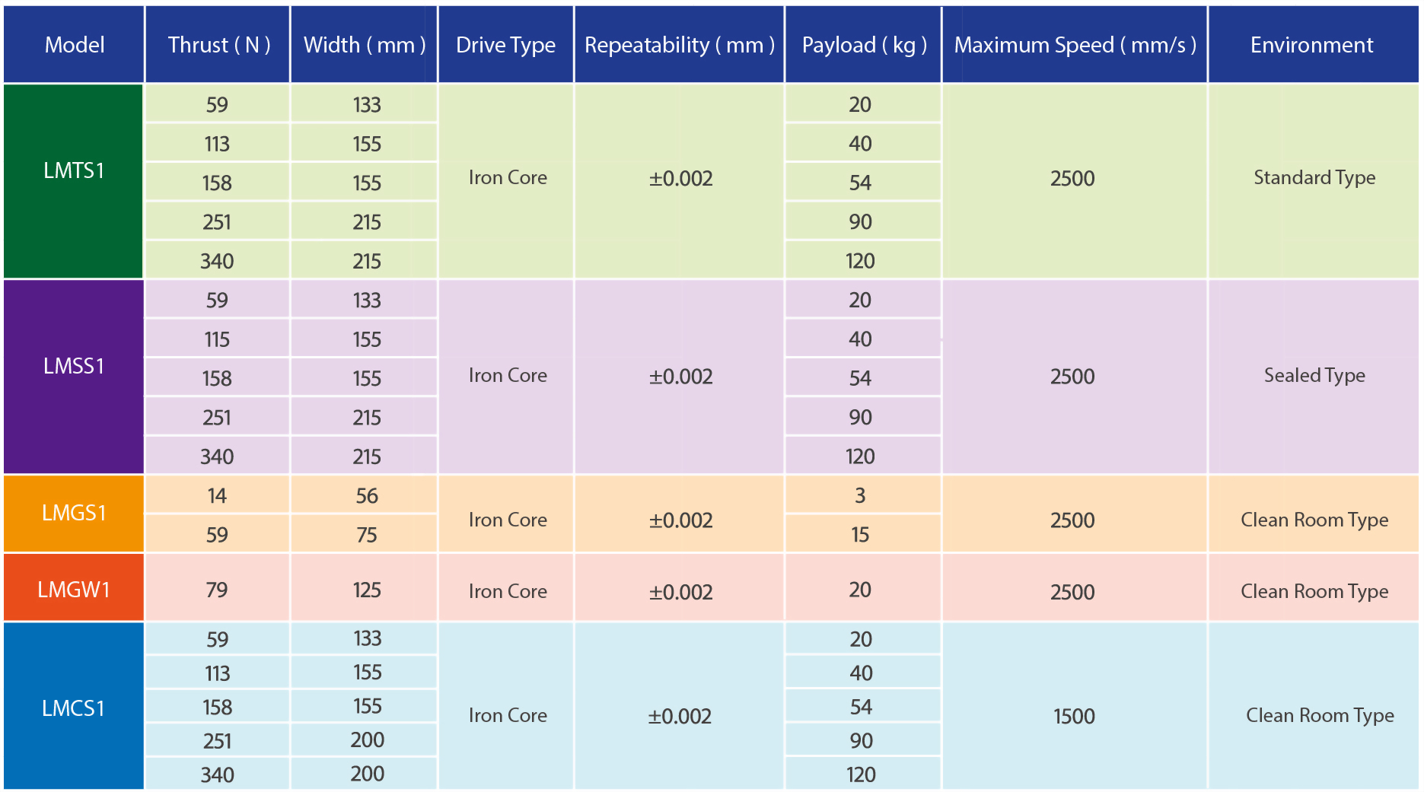The image size is (1424, 792).
Task: Select payload value 3 in LMGS1 group
Action: [x=860, y=496]
